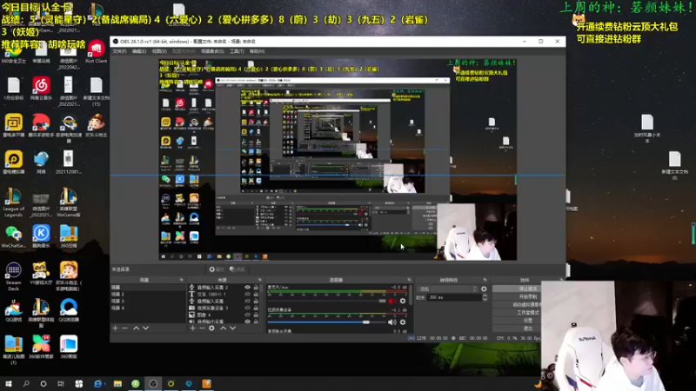Open QQ游戏 desktop icon
This screenshot has width=696, height=391.
[x=13, y=310]
